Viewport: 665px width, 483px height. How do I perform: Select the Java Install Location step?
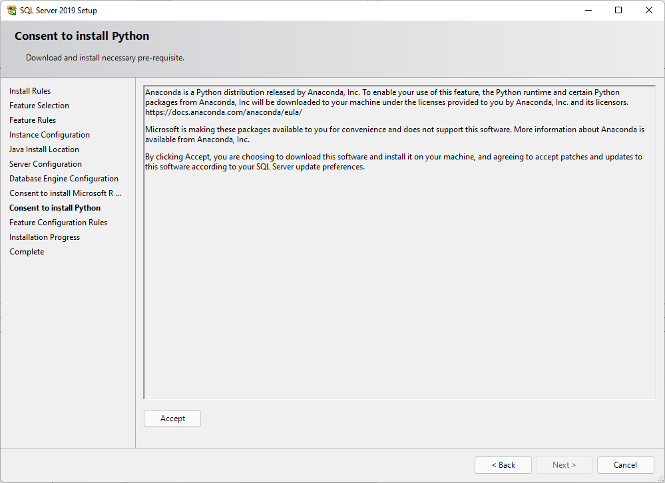[x=44, y=149]
